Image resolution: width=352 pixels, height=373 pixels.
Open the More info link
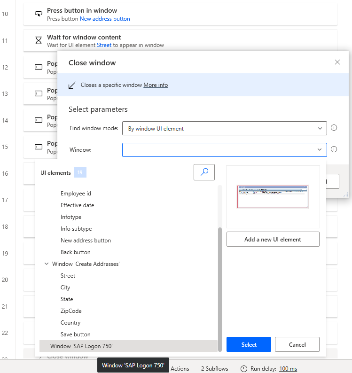[x=156, y=85]
